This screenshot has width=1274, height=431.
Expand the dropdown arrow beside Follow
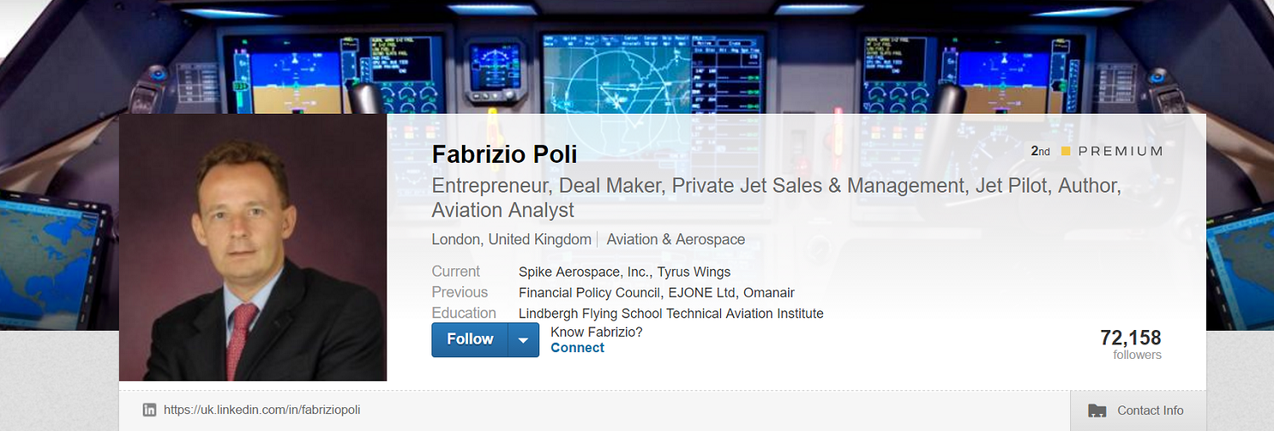point(523,340)
